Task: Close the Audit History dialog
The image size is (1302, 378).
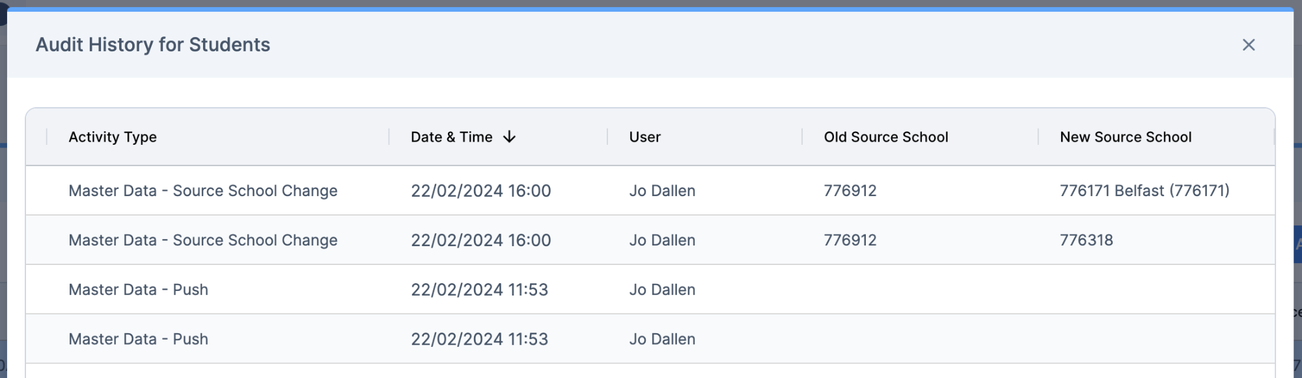Action: [1248, 45]
